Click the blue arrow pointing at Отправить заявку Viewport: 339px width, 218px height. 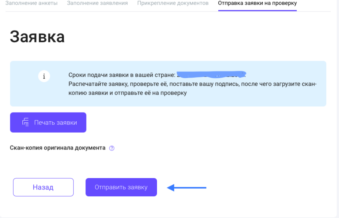pyautogui.click(x=187, y=187)
